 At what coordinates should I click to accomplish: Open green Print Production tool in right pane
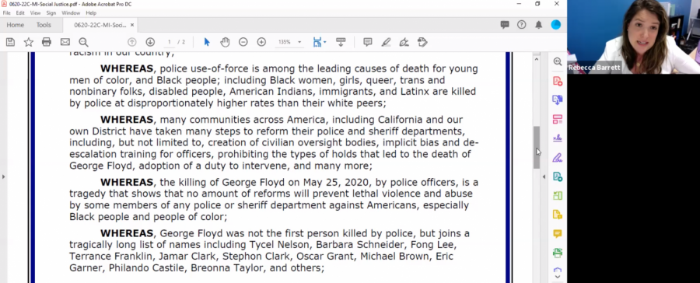[557, 253]
